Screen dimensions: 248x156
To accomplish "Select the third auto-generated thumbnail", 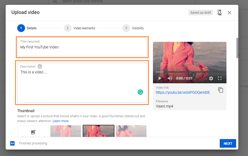I will pyautogui.click(x=131, y=131).
